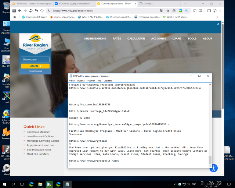This screenshot has height=188, width=235.
Task: Follow the Become a Member quick link
Action: [38, 132]
